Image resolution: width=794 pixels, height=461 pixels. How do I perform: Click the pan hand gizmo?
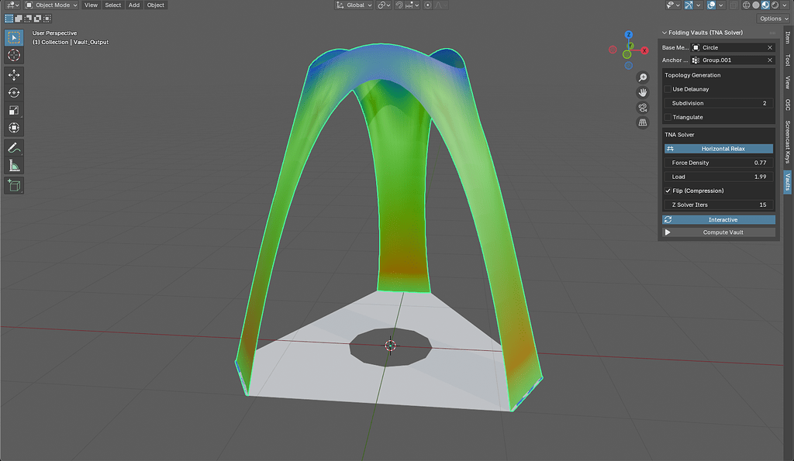coord(643,93)
